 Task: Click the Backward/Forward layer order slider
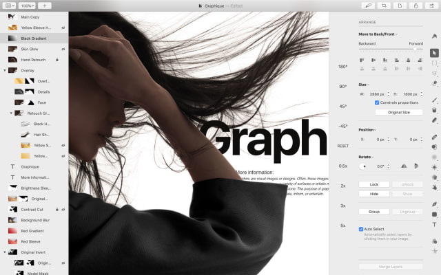391,49
